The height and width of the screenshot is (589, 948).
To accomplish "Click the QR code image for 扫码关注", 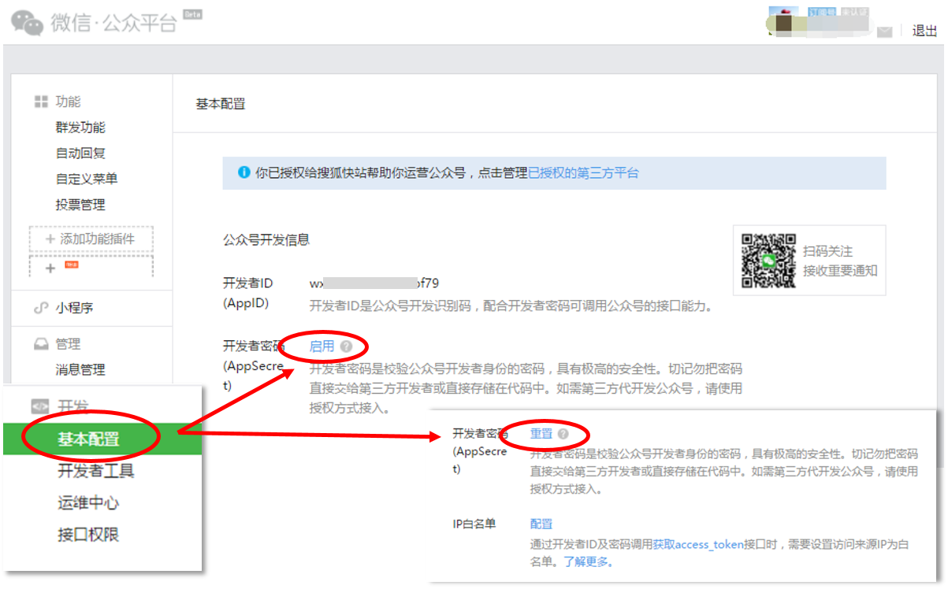I will [x=768, y=261].
